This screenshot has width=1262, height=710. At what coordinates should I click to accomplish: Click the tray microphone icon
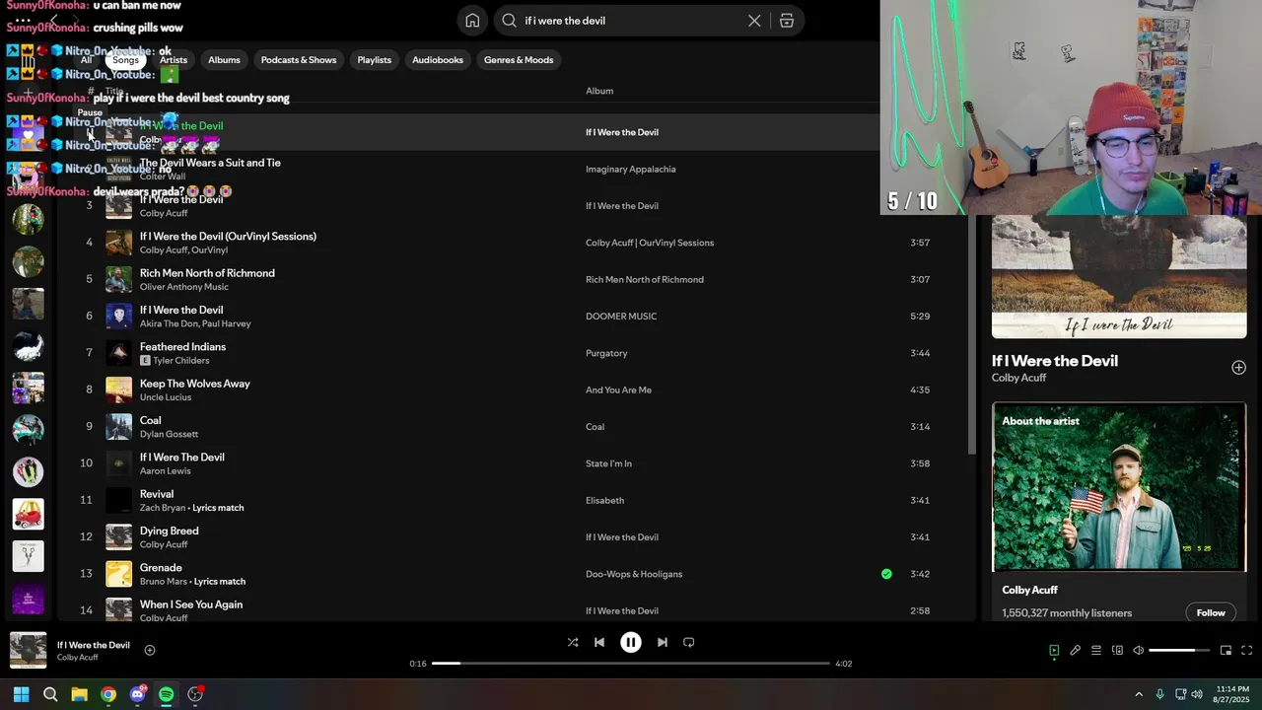pyautogui.click(x=1159, y=694)
